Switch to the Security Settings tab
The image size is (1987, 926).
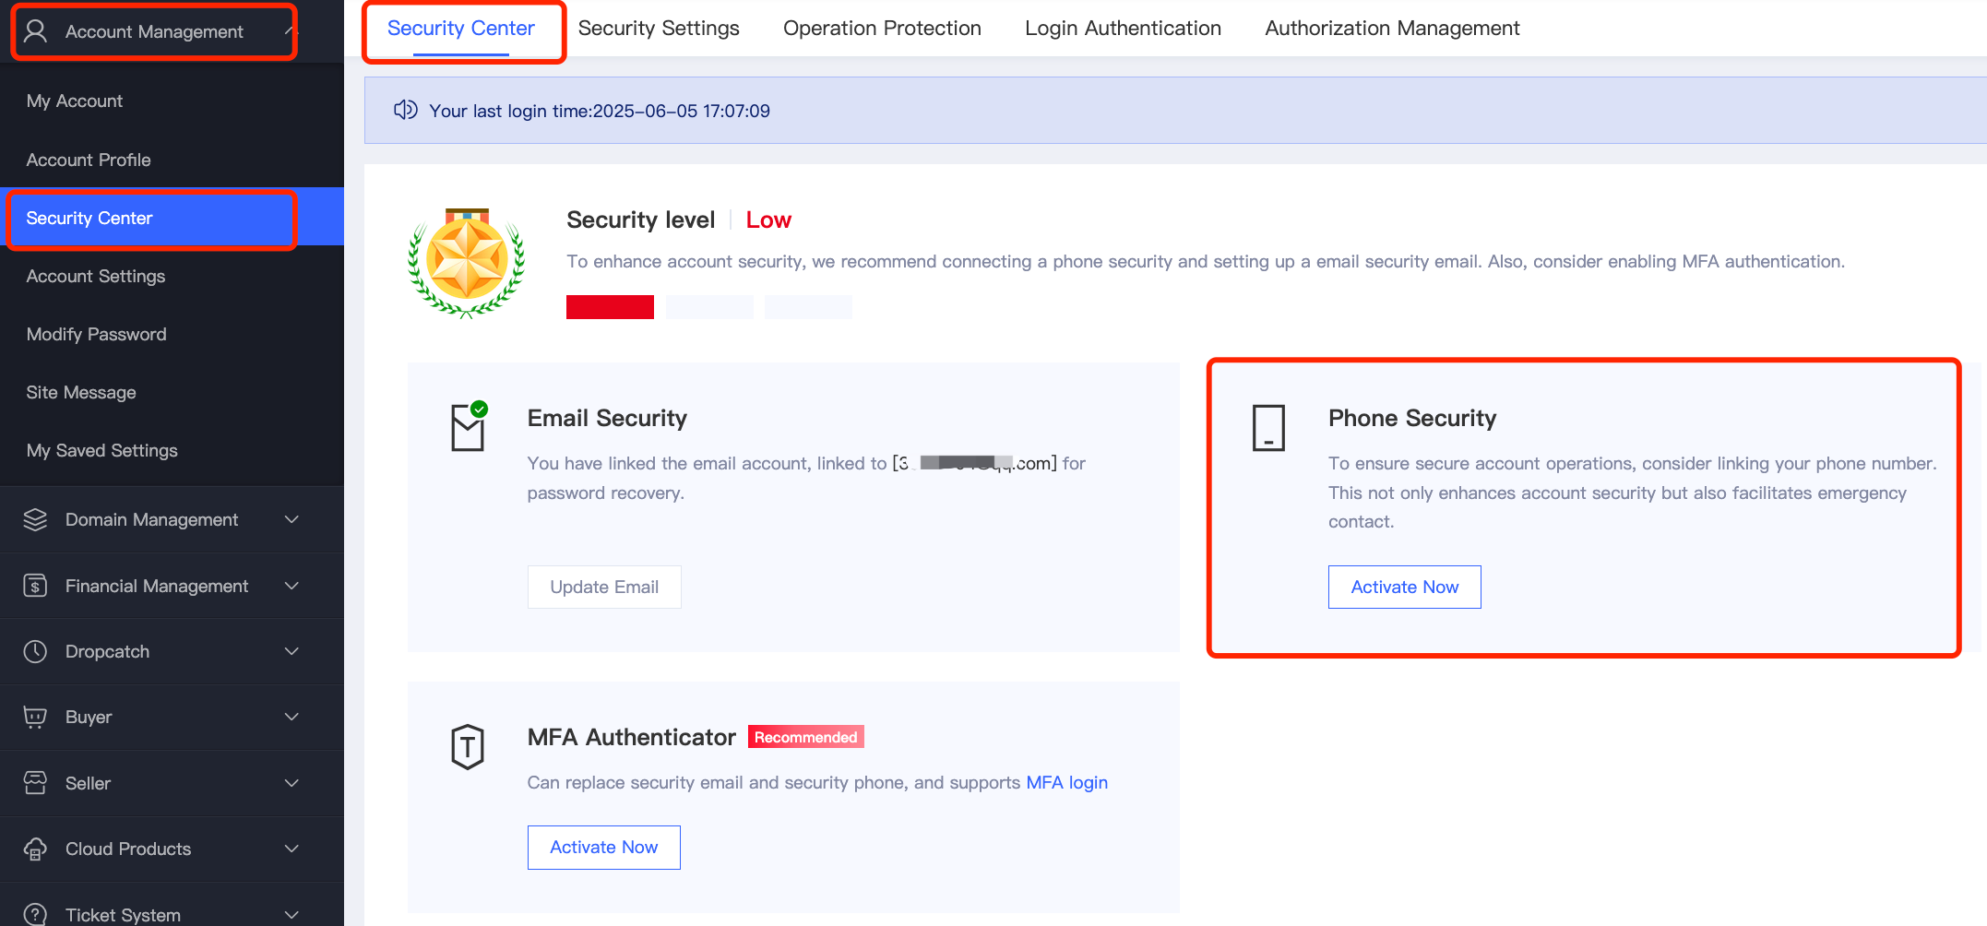click(x=659, y=29)
